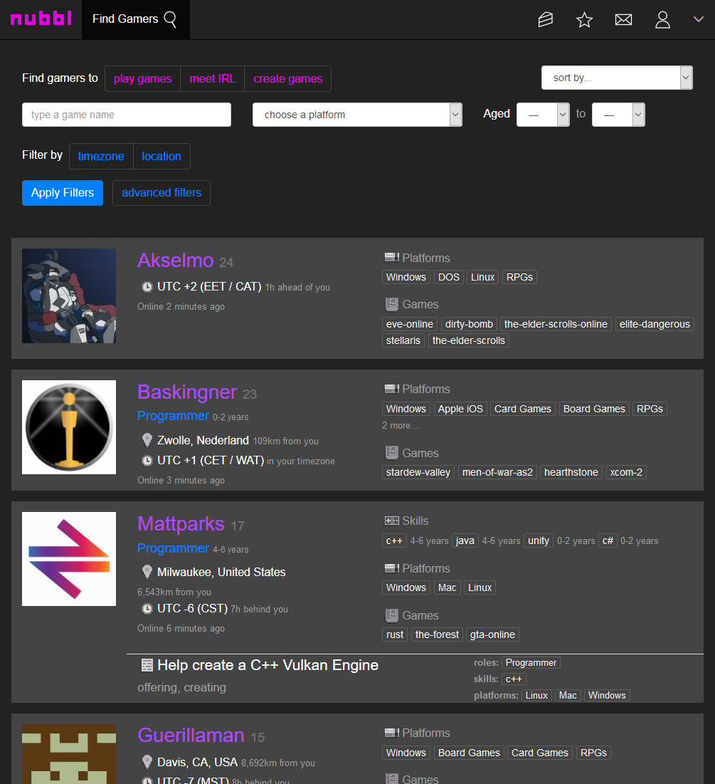Image resolution: width=715 pixels, height=784 pixels.
Task: Select the hearthstone game tag
Action: 571,472
